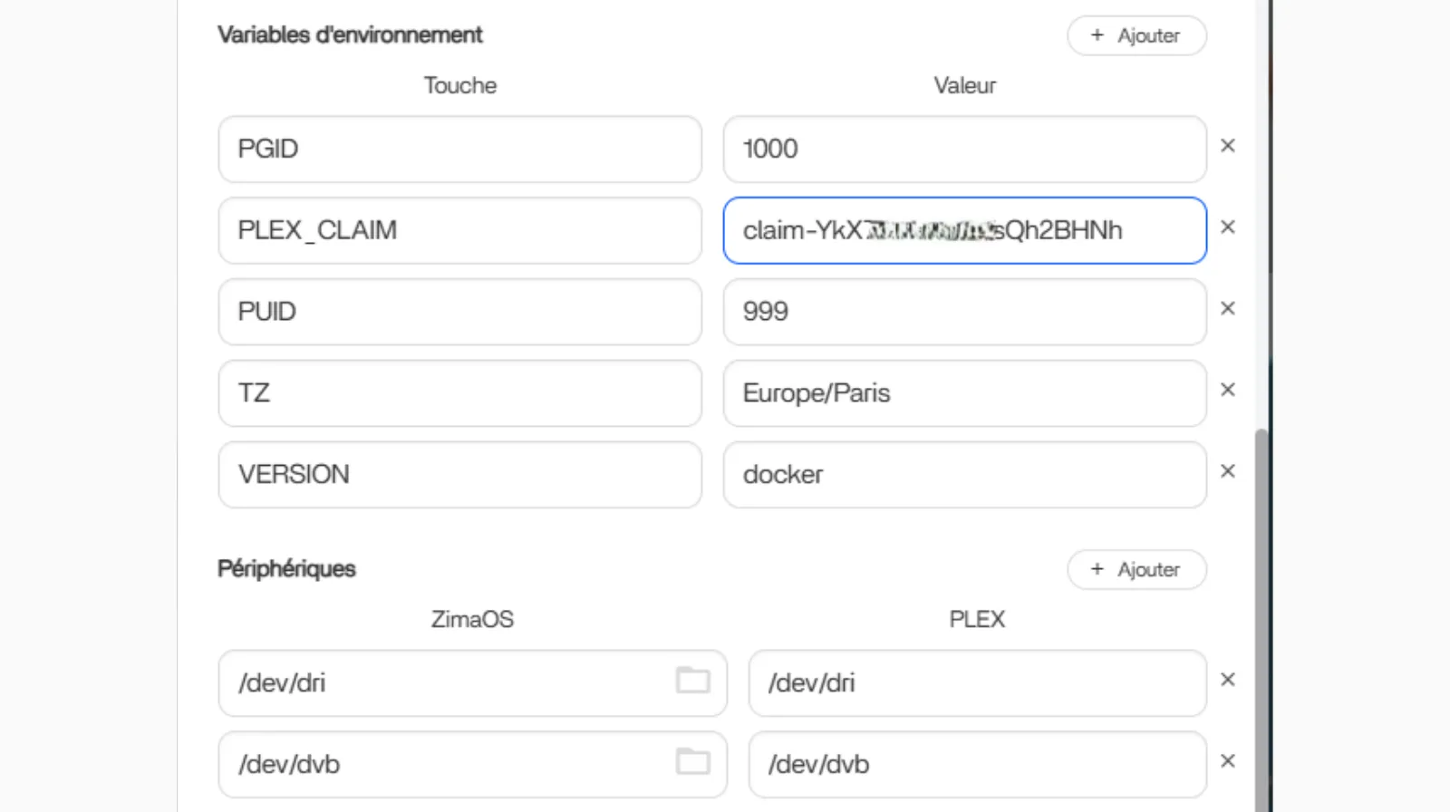Screen dimensions: 1450x812
Task: Remove the /dev/dvb device row
Action: [x=1228, y=761]
